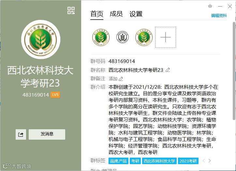
Task: Click the large group avatar on left panel
Action: 41,39
